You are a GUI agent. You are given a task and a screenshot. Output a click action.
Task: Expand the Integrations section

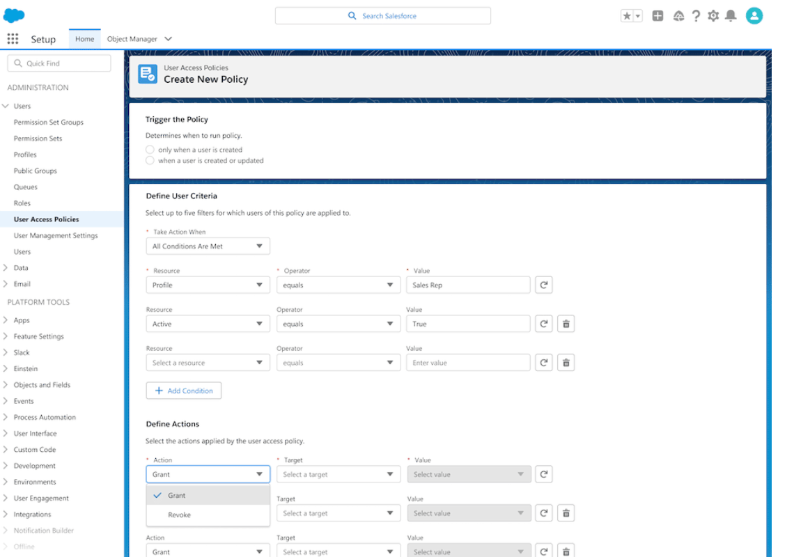click(6, 515)
